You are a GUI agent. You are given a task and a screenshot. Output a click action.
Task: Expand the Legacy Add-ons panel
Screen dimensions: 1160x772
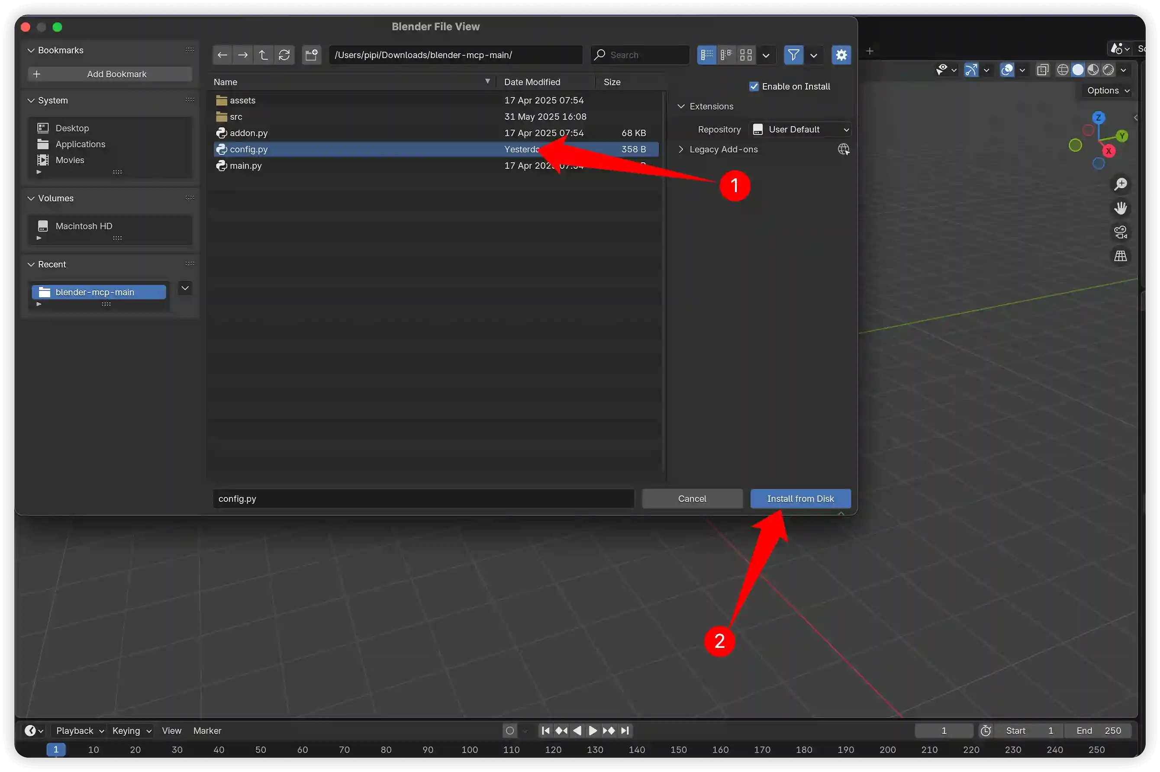tap(681, 149)
